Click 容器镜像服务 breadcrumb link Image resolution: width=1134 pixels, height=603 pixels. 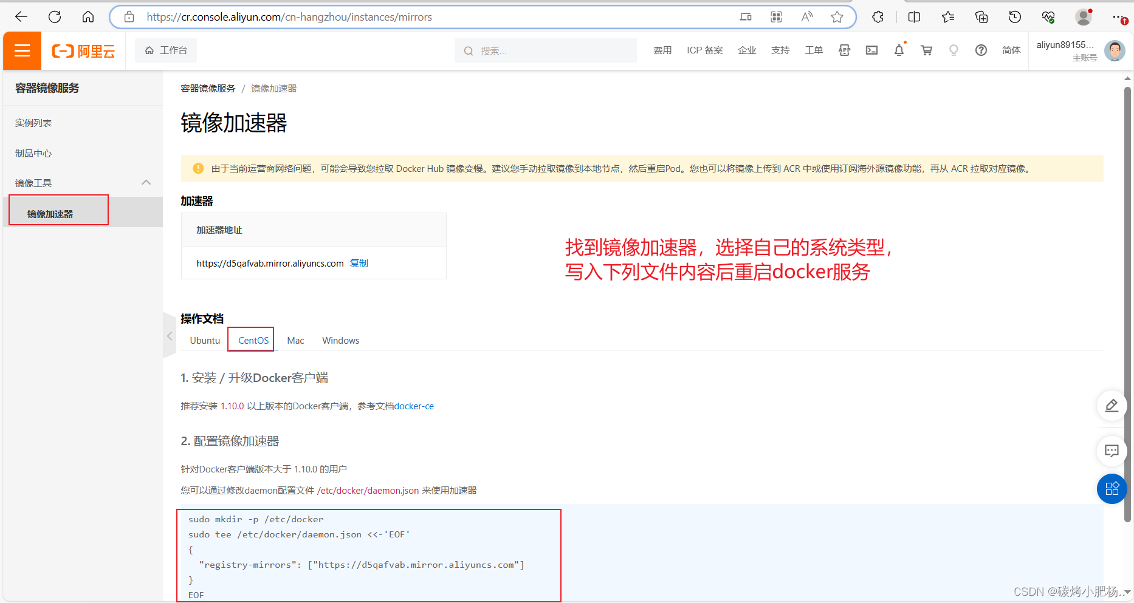208,89
